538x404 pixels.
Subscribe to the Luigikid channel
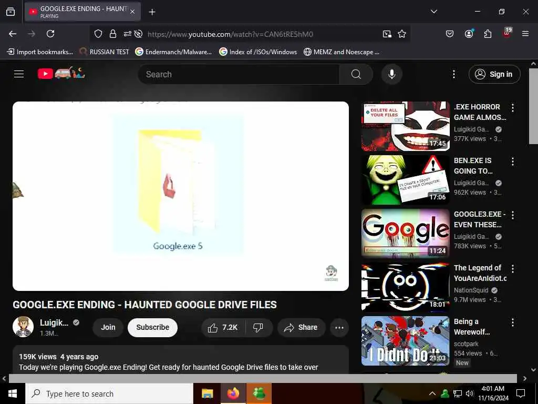point(153,327)
